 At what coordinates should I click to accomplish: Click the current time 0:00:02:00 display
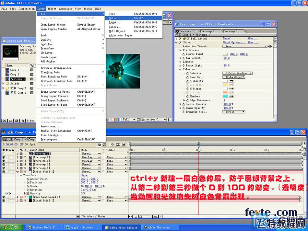10,144
